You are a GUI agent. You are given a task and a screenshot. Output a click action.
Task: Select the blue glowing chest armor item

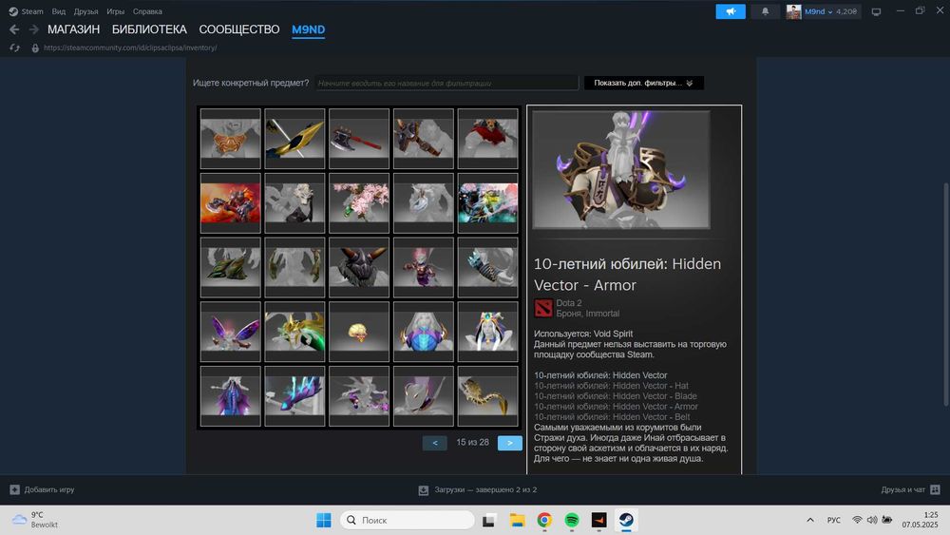pyautogui.click(x=424, y=332)
